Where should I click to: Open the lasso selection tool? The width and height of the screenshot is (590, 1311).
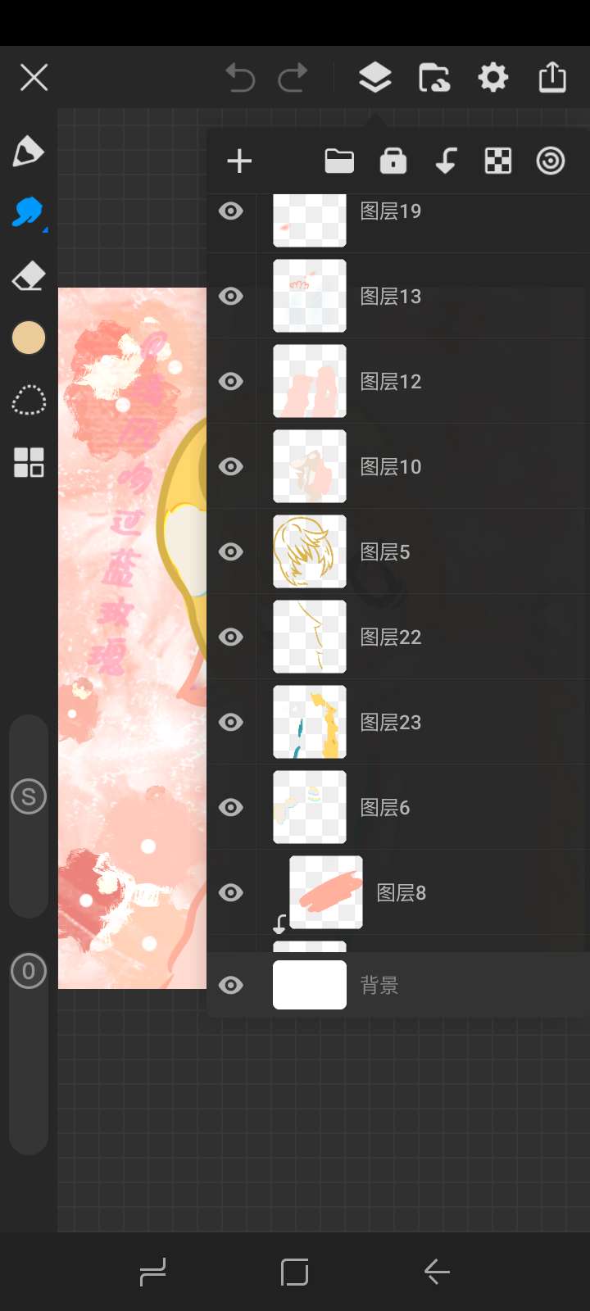pyautogui.click(x=29, y=401)
